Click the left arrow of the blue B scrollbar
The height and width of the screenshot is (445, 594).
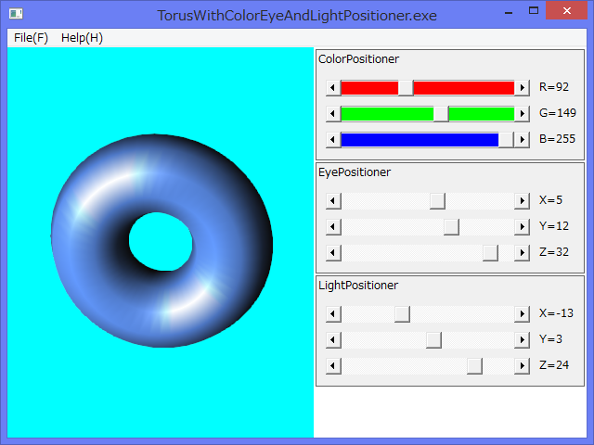333,140
